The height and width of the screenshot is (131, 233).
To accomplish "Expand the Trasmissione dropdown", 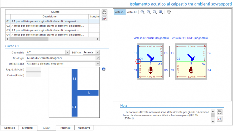I will click(x=98, y=64).
